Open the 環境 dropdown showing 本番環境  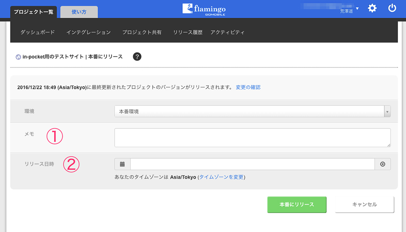252,111
